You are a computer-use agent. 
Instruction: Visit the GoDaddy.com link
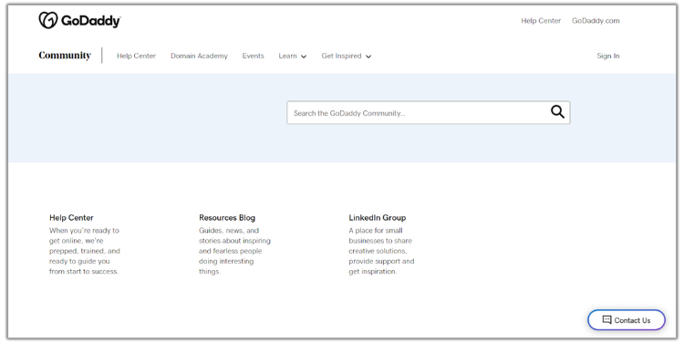click(596, 20)
